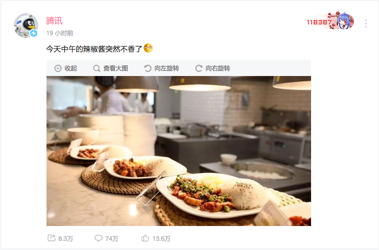This screenshot has height=250, width=379.
Task: Click the 19 小时前 timestamp
Action: pyautogui.click(x=60, y=33)
